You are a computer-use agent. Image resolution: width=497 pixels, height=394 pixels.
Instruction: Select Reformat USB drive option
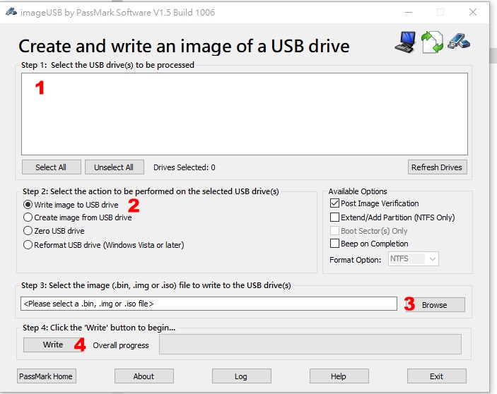tap(28, 245)
